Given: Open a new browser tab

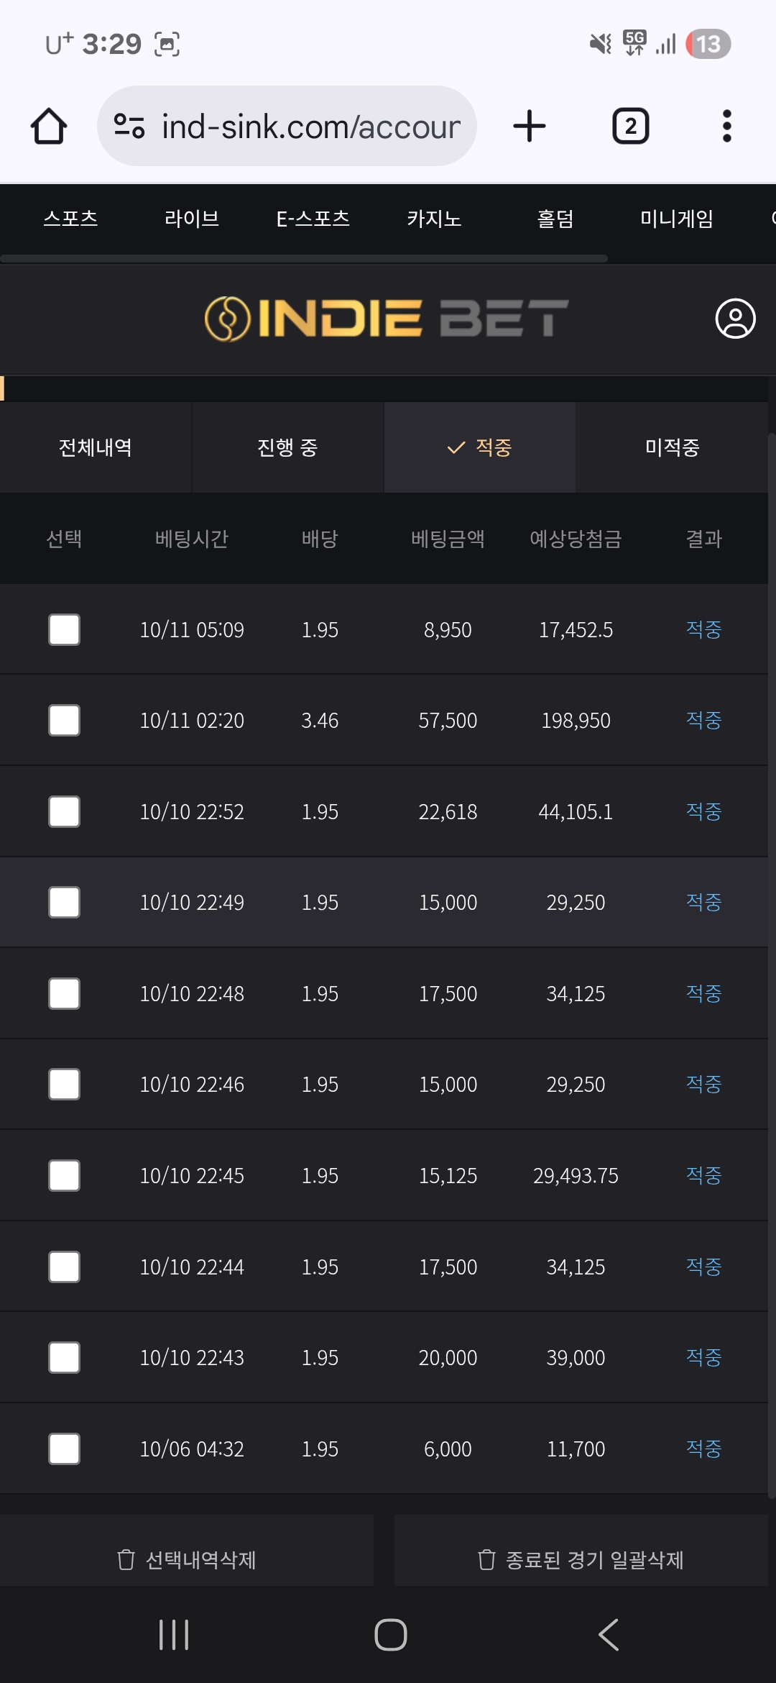Looking at the screenshot, I should (530, 127).
